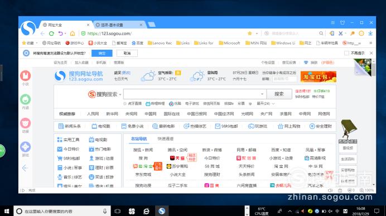
Task: Open the scissors screenshot tool
Action: coord(340,33)
